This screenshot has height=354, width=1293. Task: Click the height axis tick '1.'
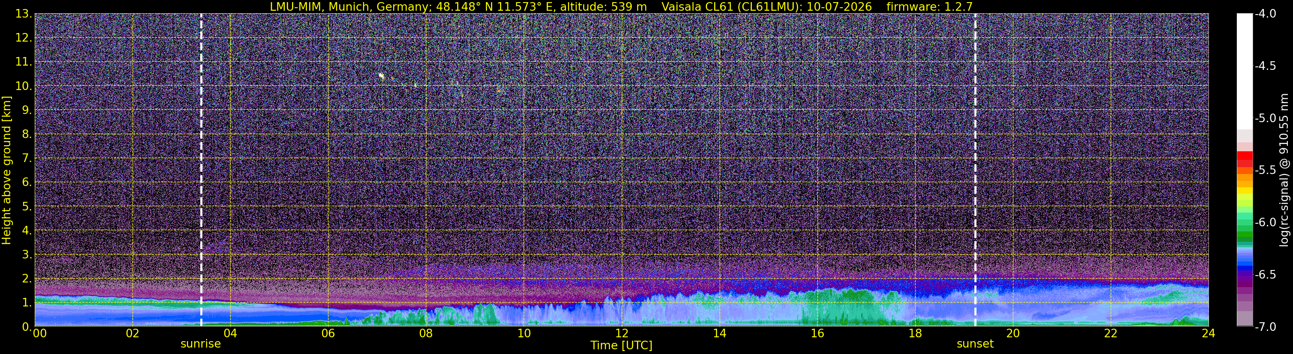[27, 303]
